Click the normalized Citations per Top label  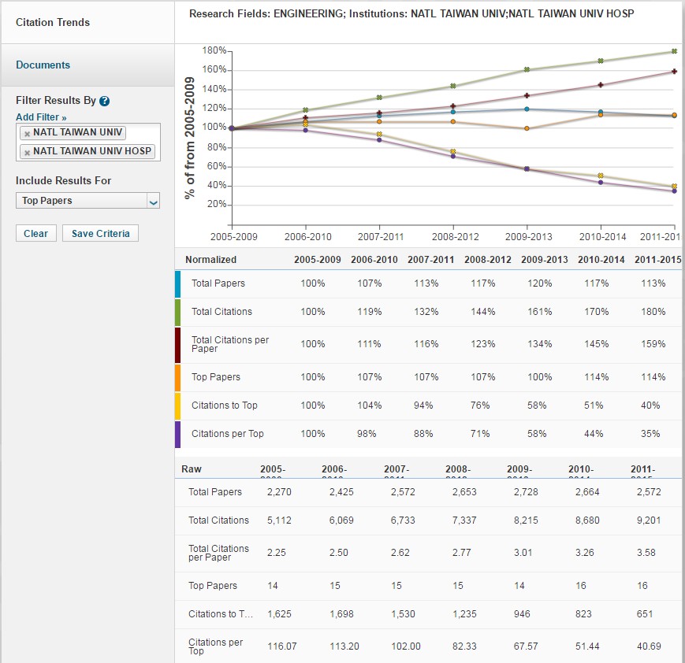tap(227, 434)
